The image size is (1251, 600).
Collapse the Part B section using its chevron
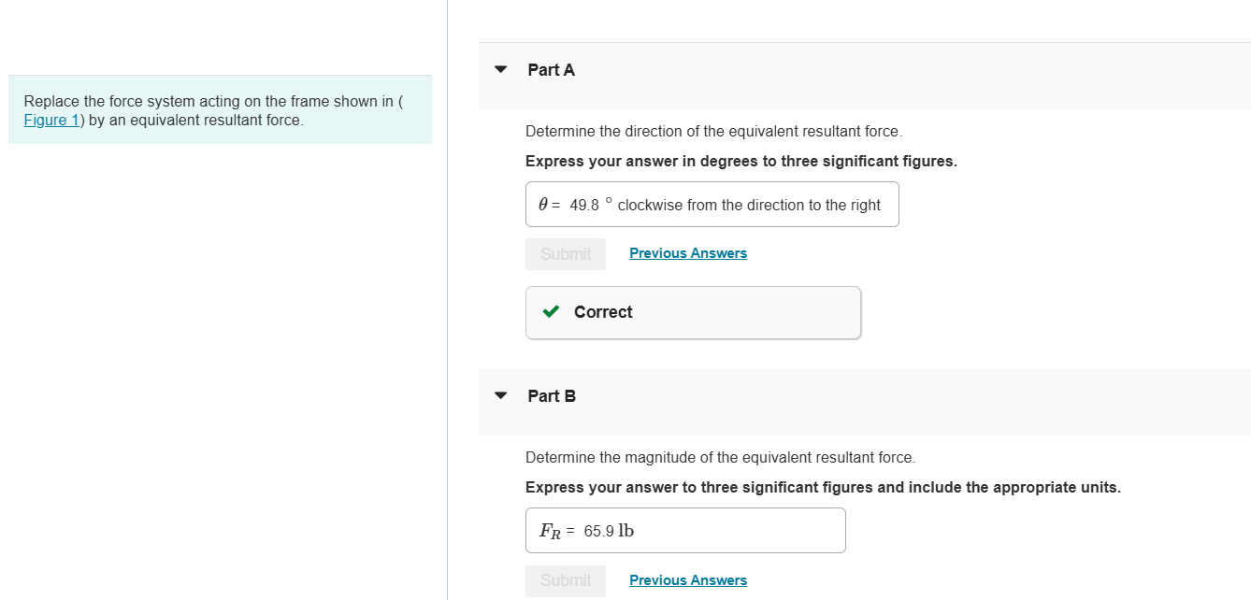pyautogui.click(x=500, y=395)
